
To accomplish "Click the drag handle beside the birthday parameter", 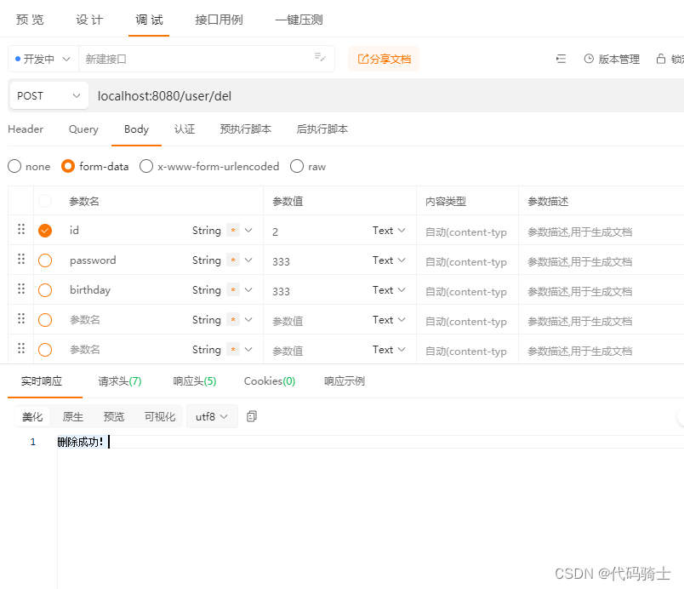I will pyautogui.click(x=20, y=290).
